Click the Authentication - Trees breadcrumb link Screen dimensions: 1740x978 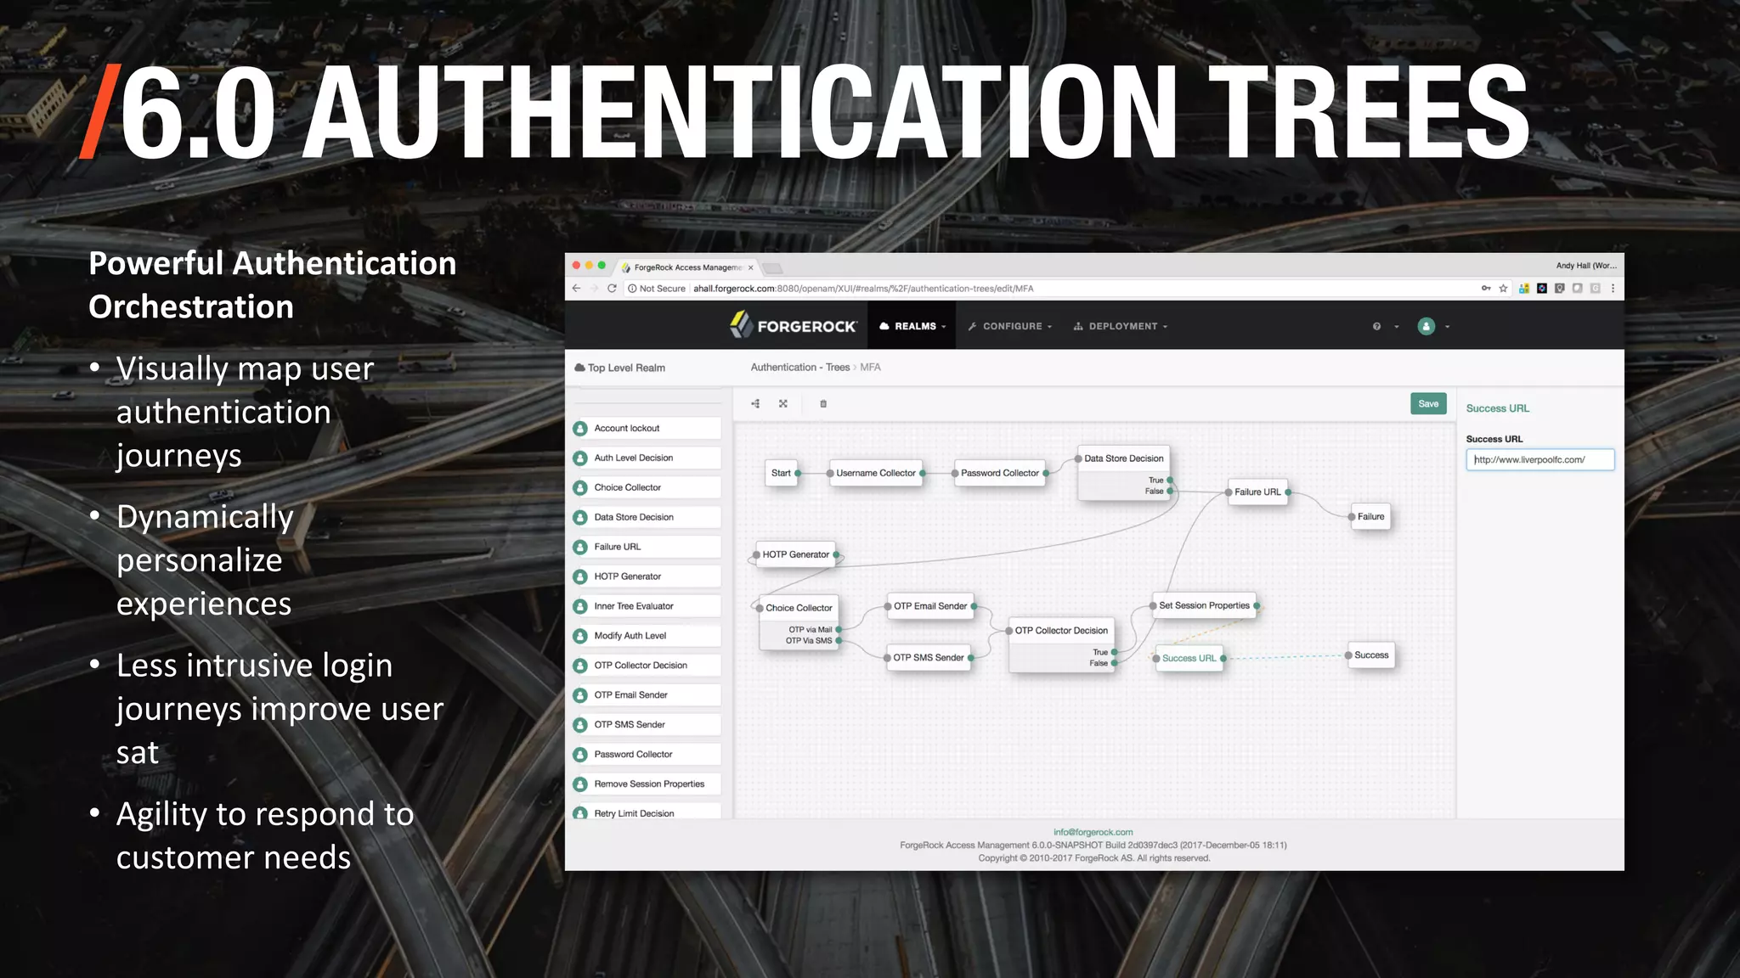click(x=800, y=368)
